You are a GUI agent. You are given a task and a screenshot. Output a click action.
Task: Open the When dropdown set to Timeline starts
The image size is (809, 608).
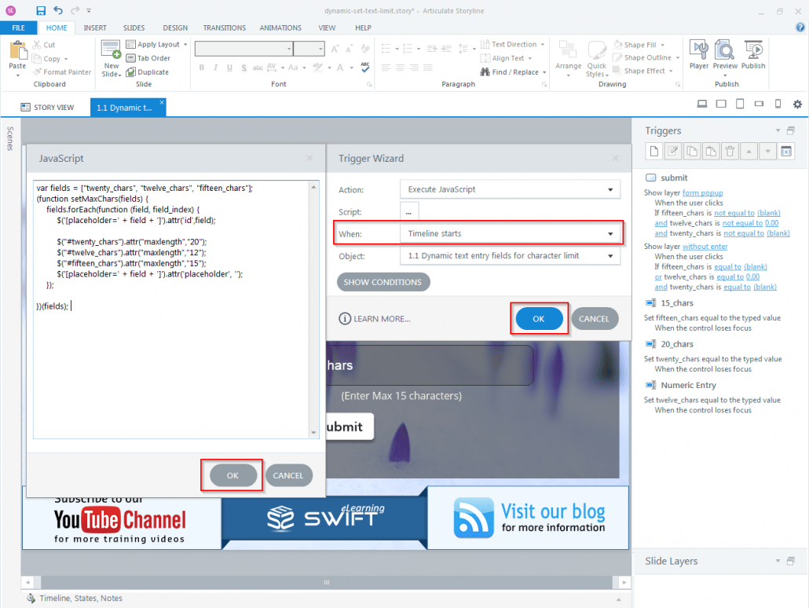coord(510,234)
